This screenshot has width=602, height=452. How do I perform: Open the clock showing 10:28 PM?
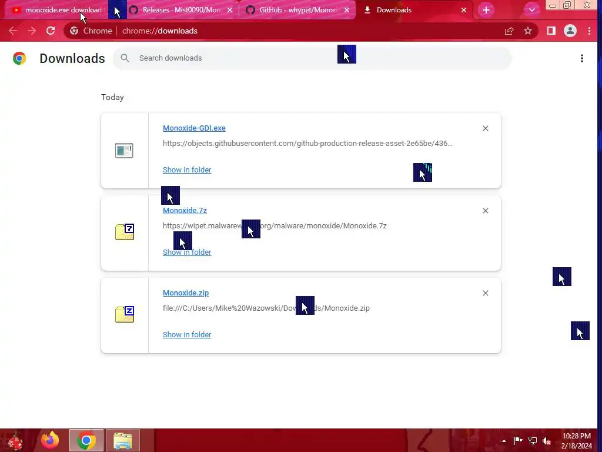click(x=576, y=440)
